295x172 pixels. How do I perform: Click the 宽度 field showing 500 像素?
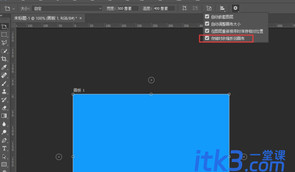[128, 9]
